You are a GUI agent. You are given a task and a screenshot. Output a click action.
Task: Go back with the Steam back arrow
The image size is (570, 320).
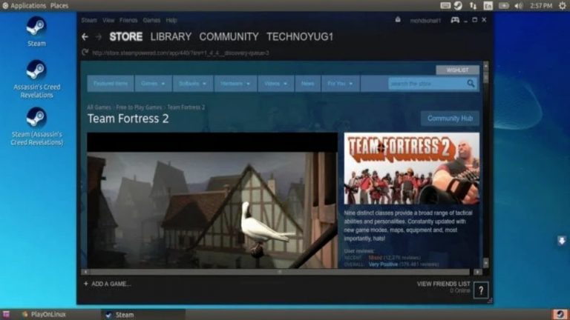[85, 36]
